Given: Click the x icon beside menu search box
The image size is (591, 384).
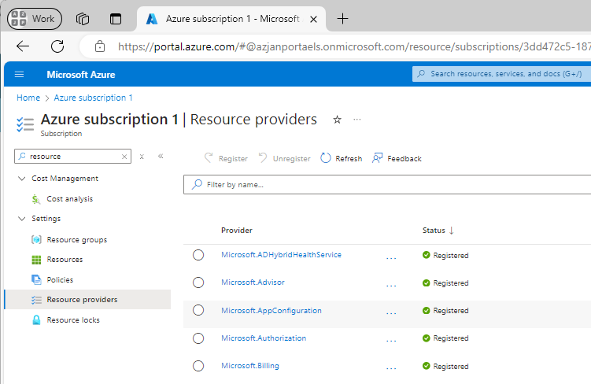Looking at the screenshot, I should tap(142, 157).
